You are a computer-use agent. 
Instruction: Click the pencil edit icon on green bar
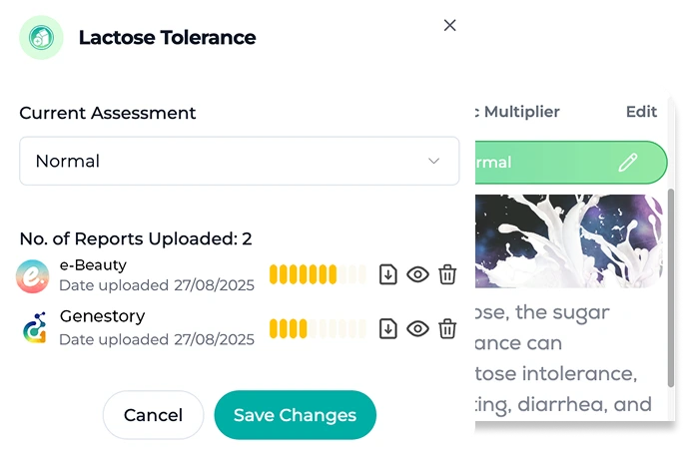pos(627,163)
